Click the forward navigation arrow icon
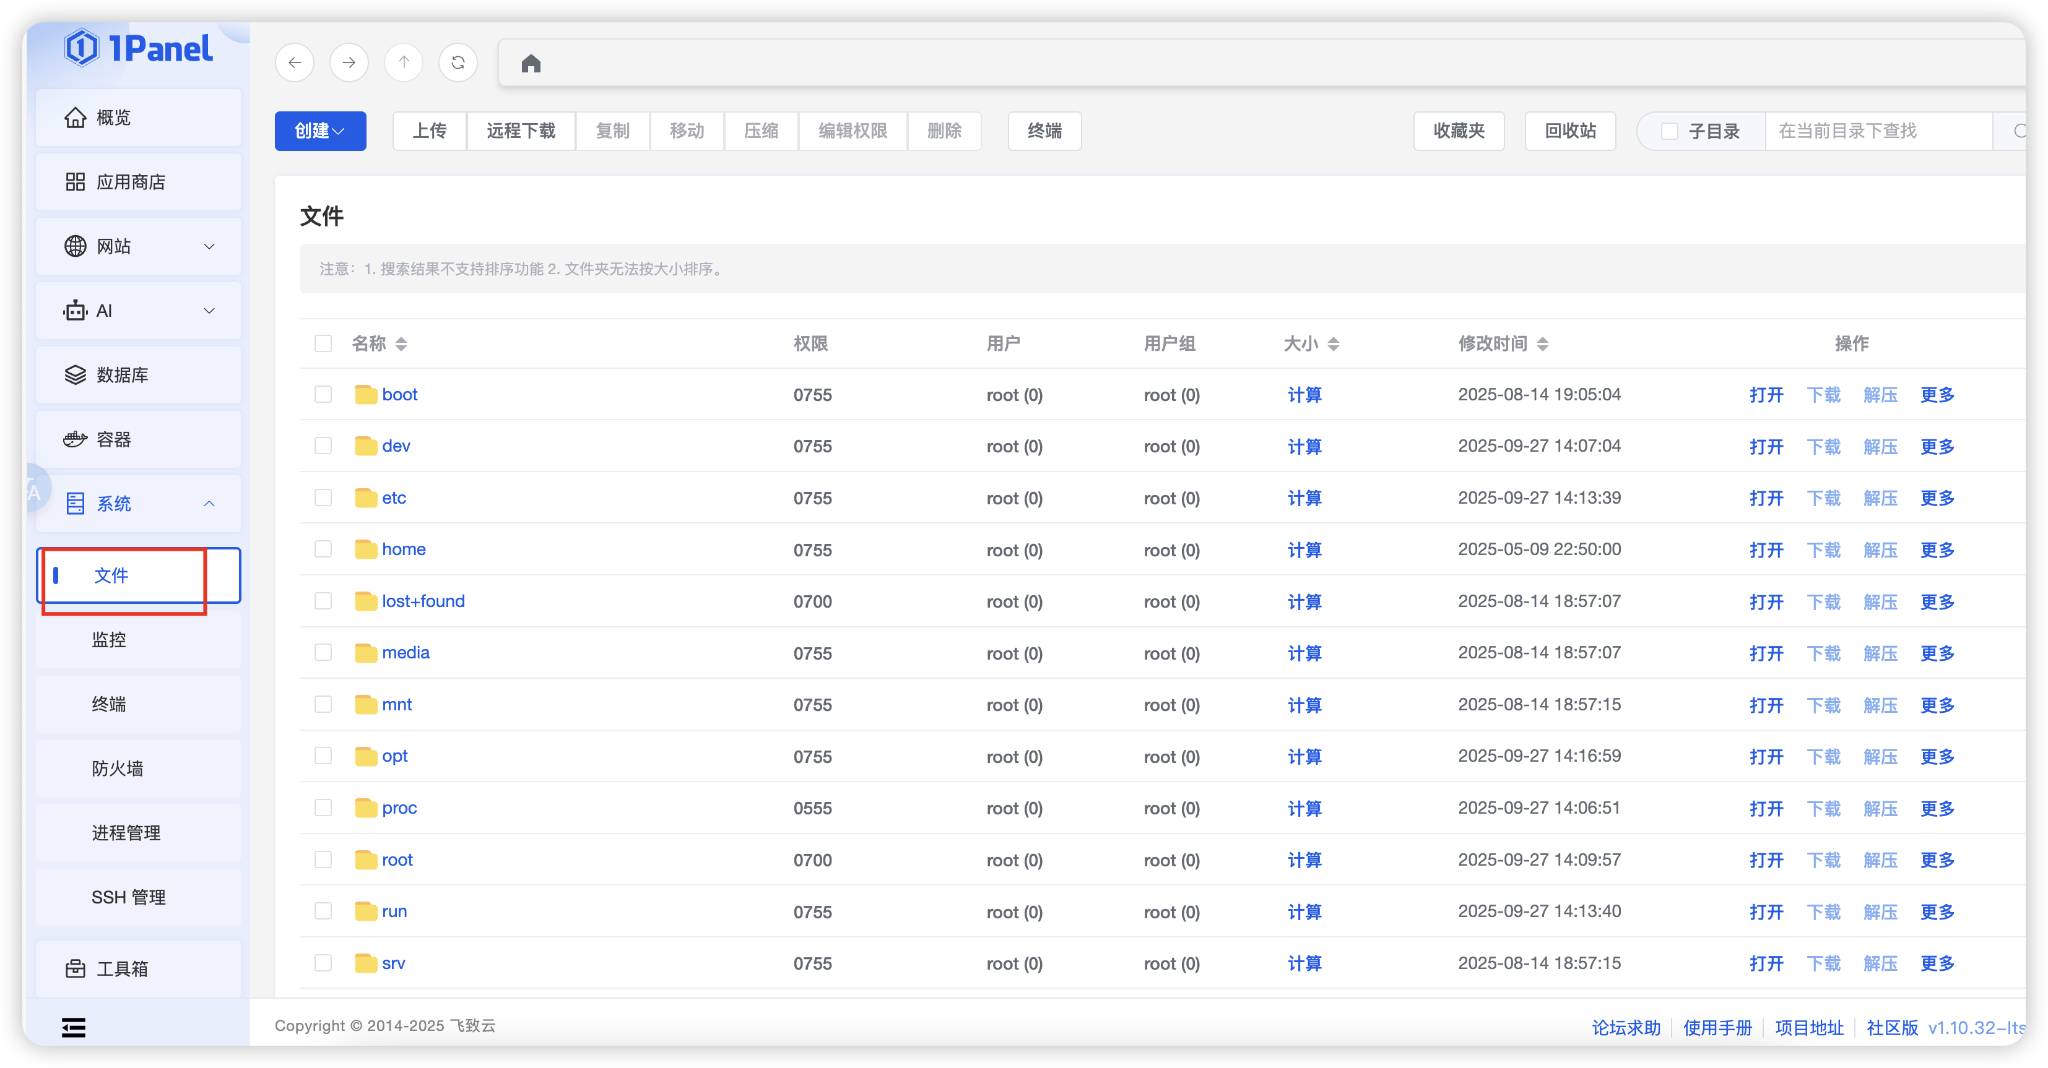This screenshot has height=1068, width=2048. click(x=349, y=62)
